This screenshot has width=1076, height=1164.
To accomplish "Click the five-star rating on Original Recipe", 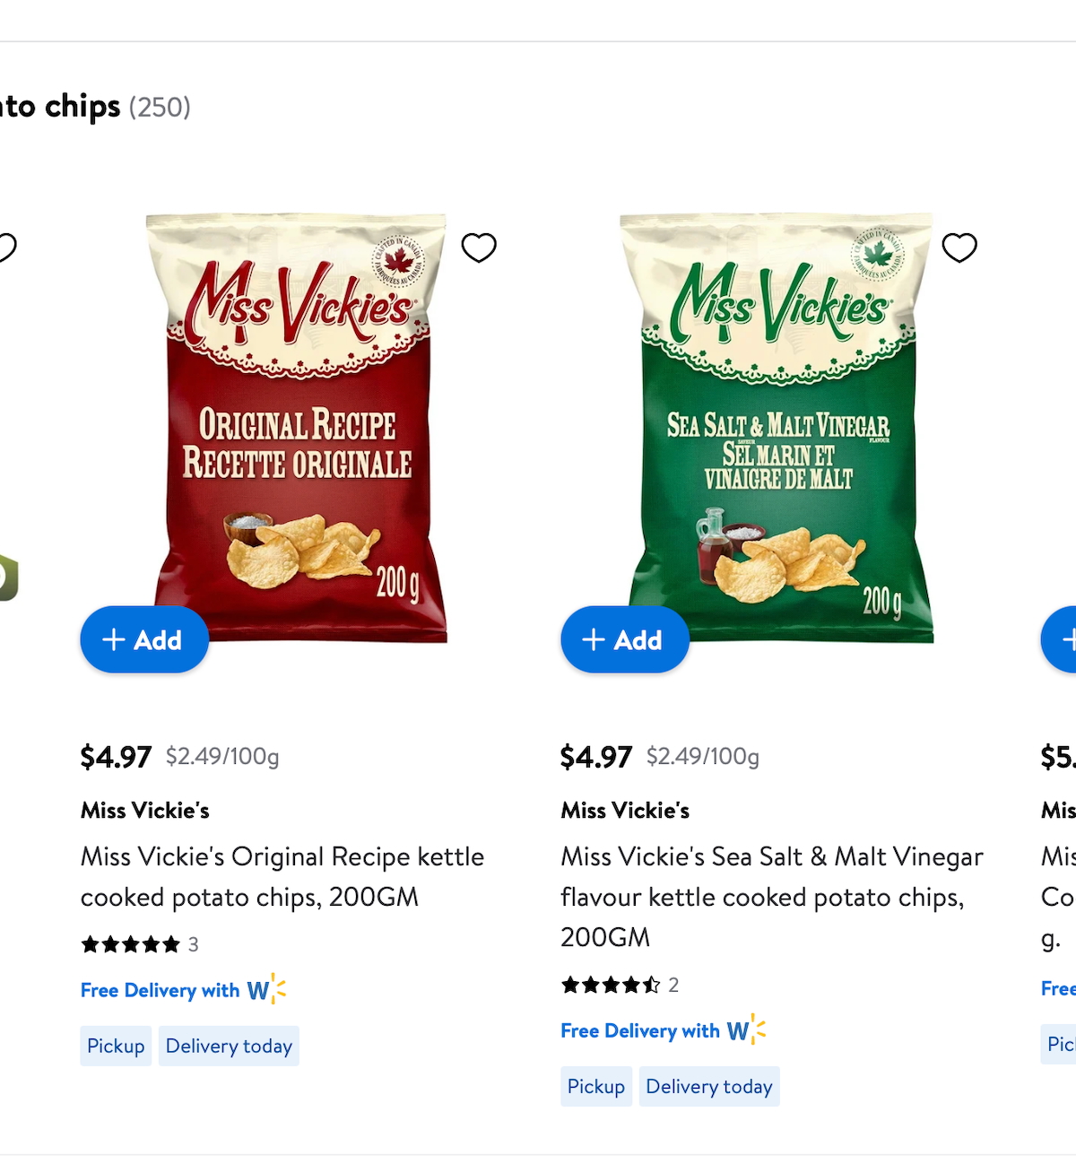I will click(131, 944).
